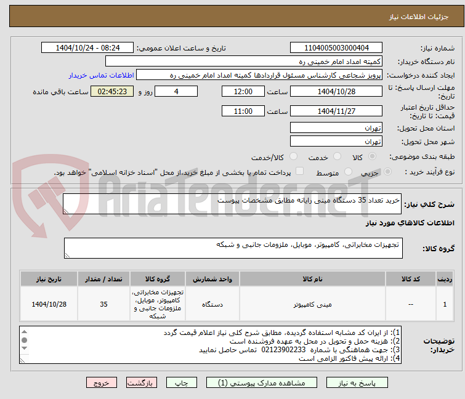
Task: Click the scroll up arrow in buyer notes
Action: (24, 332)
